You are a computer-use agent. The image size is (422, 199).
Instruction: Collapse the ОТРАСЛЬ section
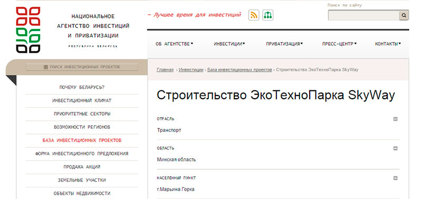(395, 119)
